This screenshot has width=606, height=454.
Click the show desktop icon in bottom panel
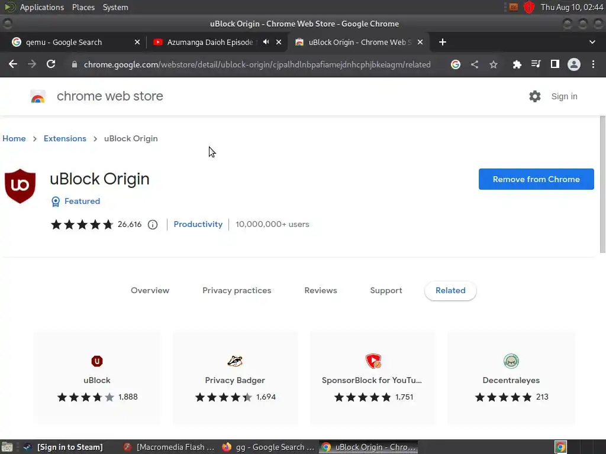(x=7, y=447)
